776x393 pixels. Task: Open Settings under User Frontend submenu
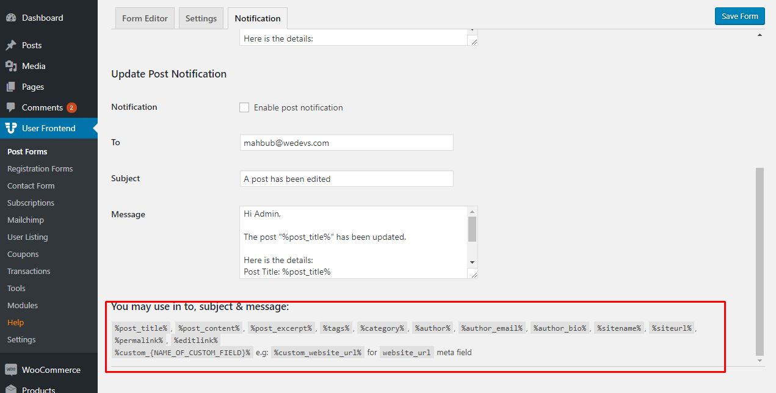click(x=21, y=339)
